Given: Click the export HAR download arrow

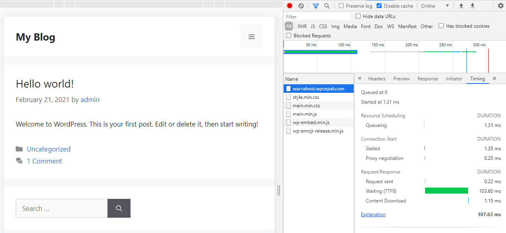Looking at the screenshot, I should pyautogui.click(x=473, y=6).
